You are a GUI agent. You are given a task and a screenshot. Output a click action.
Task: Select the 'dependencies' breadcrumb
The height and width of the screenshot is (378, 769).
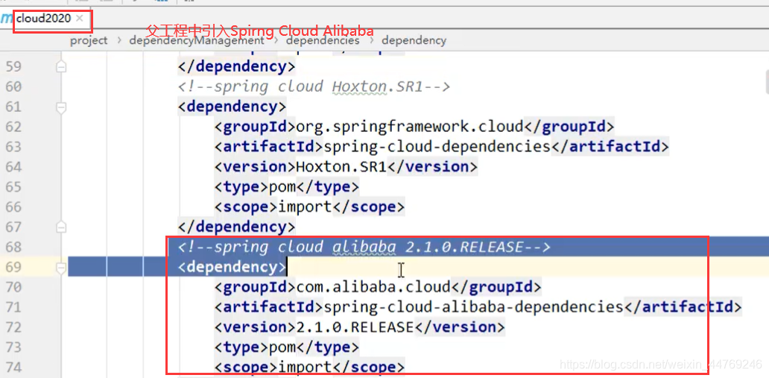pos(323,40)
